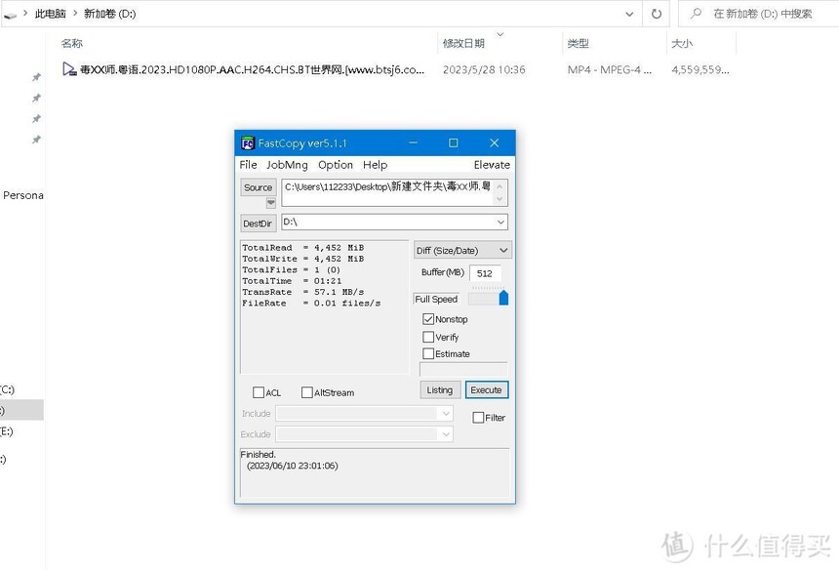Click breadcrumb chevron after 此电脑

coord(75,13)
